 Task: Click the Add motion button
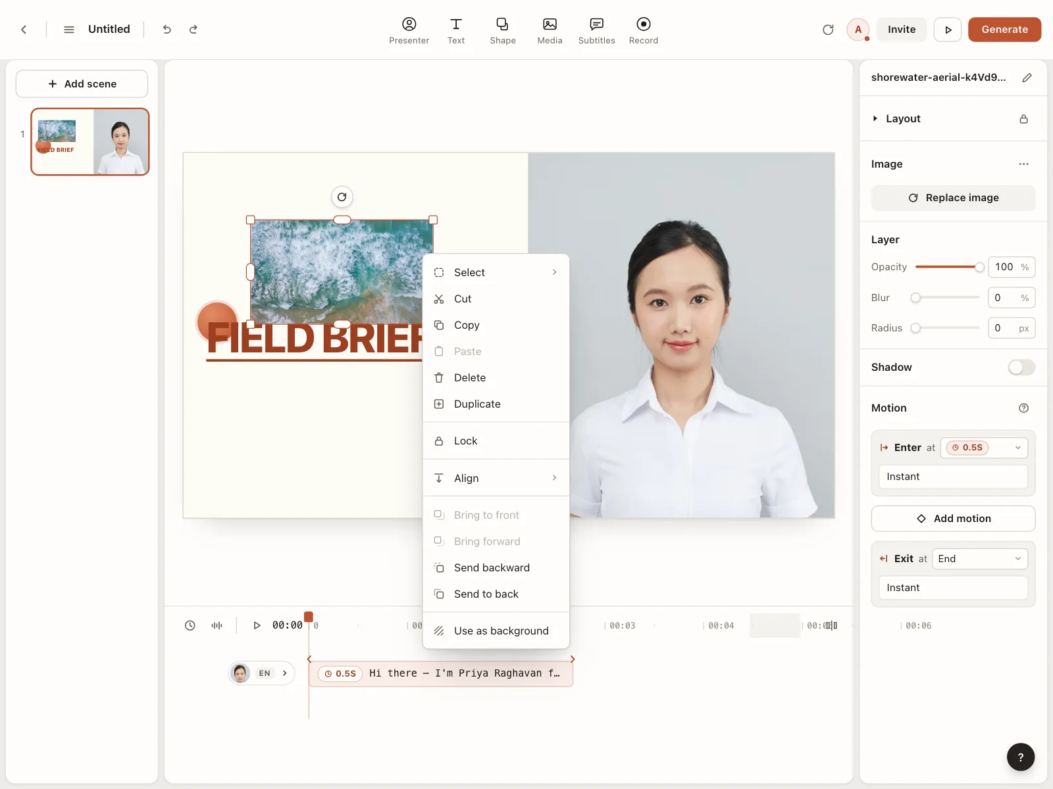point(953,519)
